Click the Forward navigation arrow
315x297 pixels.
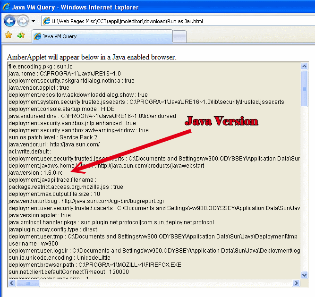(23, 21)
